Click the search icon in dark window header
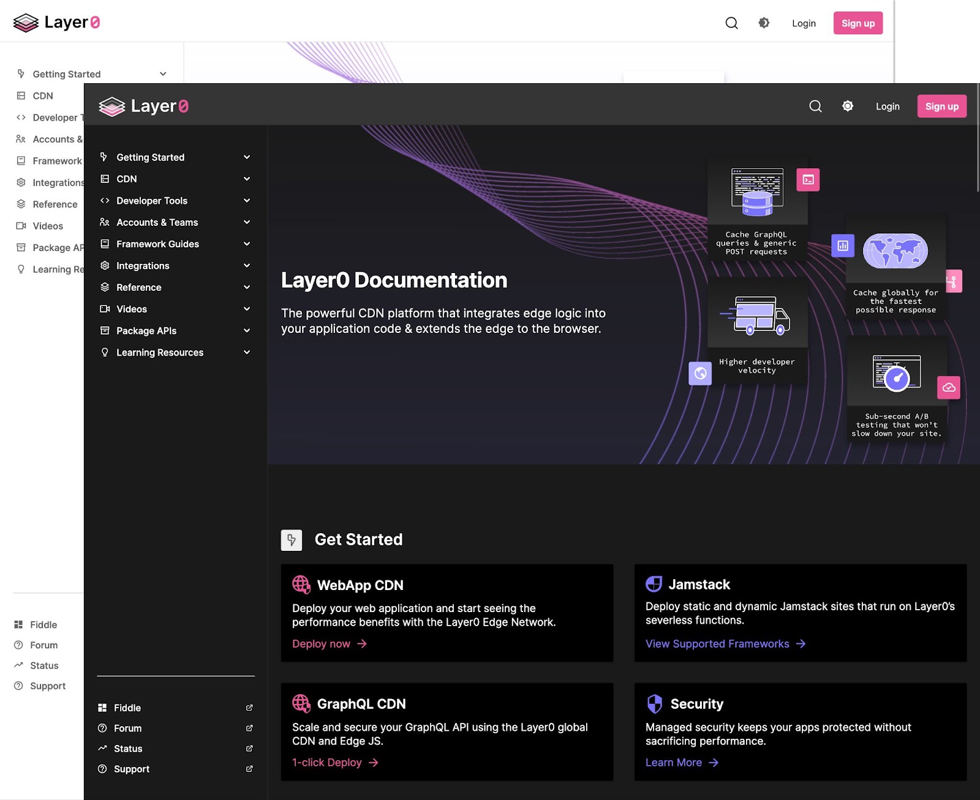 coord(815,107)
